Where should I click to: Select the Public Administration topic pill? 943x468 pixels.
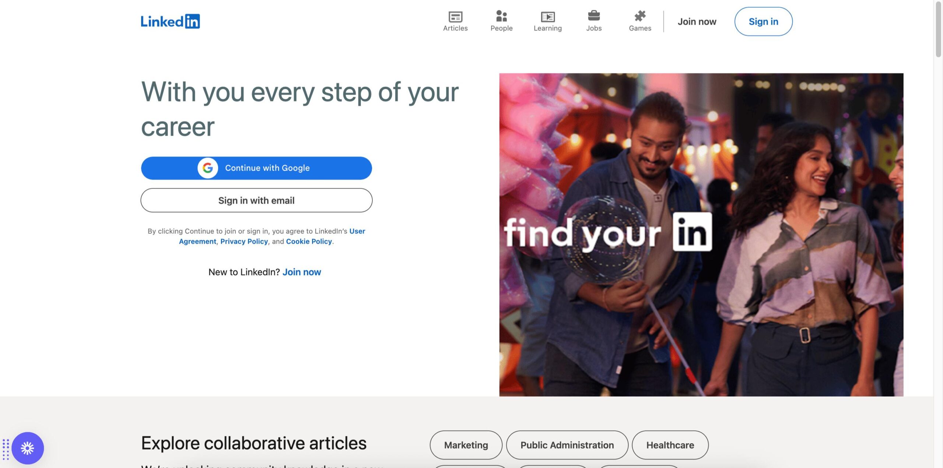(x=567, y=445)
